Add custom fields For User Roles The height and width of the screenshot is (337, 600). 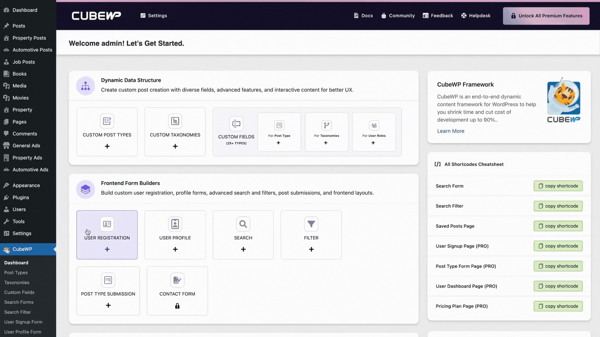point(374,132)
